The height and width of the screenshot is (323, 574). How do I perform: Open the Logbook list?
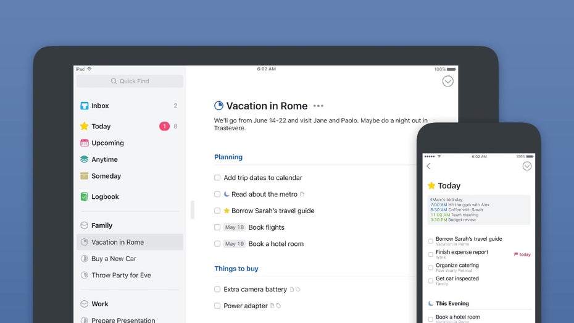(130, 196)
